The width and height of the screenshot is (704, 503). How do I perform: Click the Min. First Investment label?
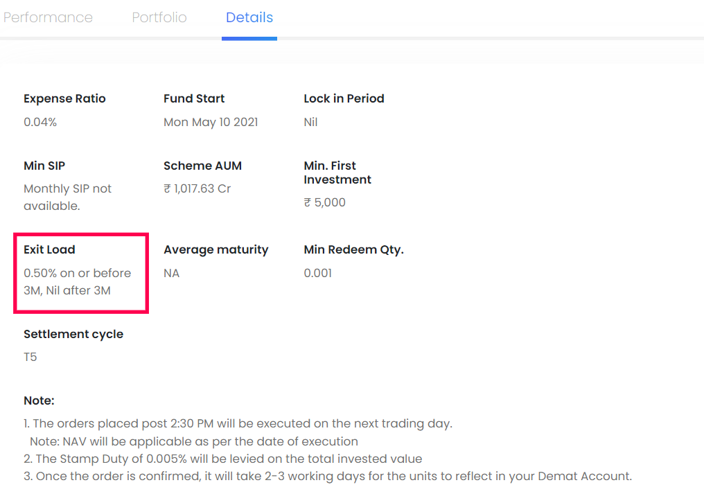pyautogui.click(x=337, y=173)
